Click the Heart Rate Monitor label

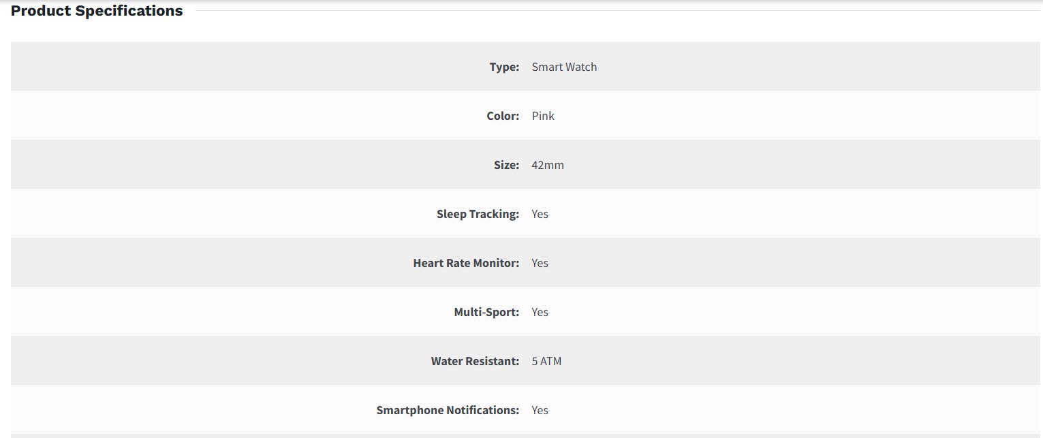tap(466, 263)
